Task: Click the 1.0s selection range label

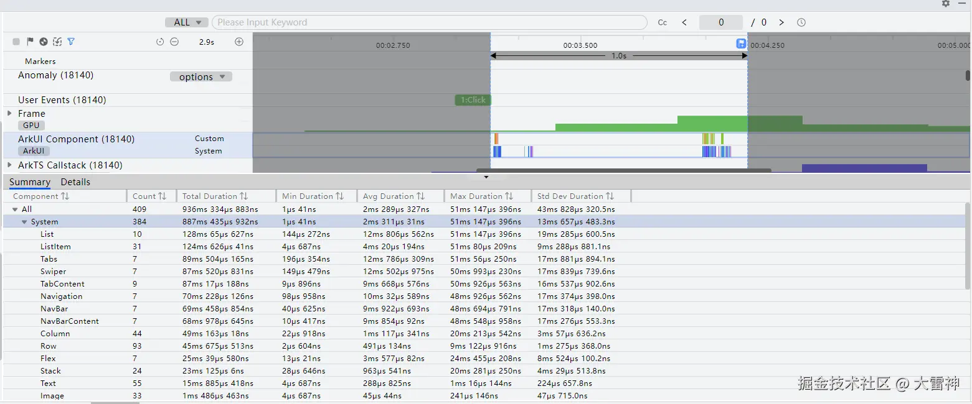Action: click(618, 56)
